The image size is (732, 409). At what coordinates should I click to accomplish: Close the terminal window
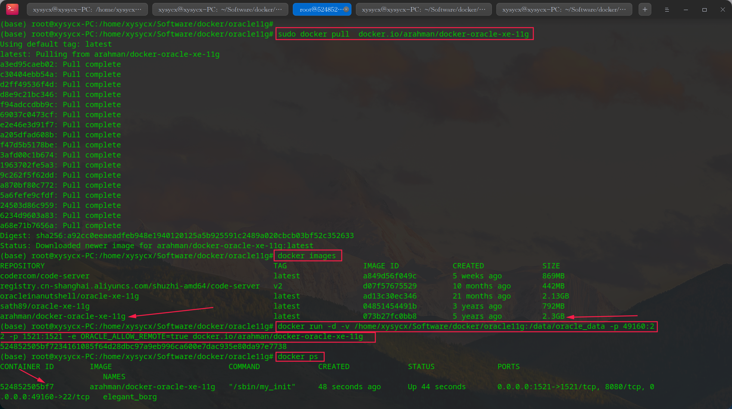tap(723, 10)
